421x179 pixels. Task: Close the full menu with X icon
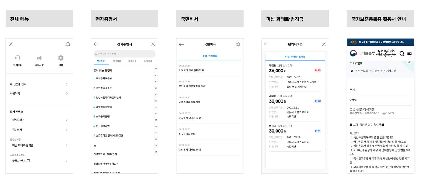(11, 44)
